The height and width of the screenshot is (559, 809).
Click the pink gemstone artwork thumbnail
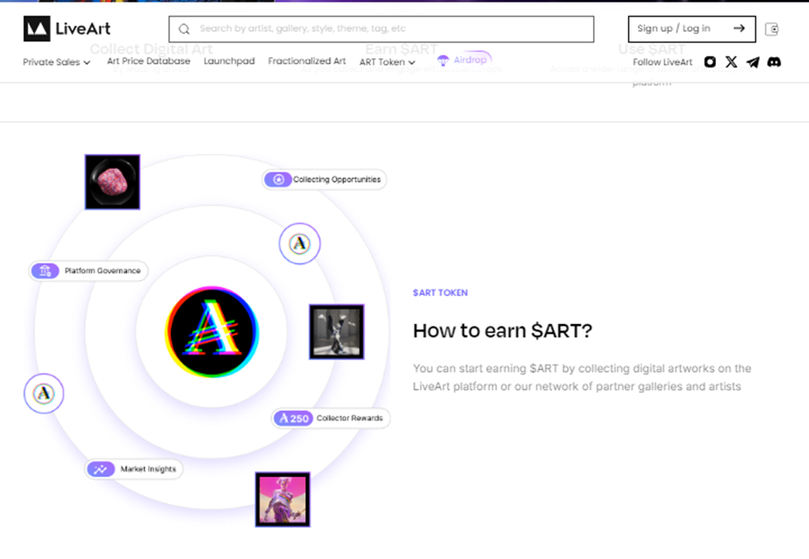click(x=112, y=182)
